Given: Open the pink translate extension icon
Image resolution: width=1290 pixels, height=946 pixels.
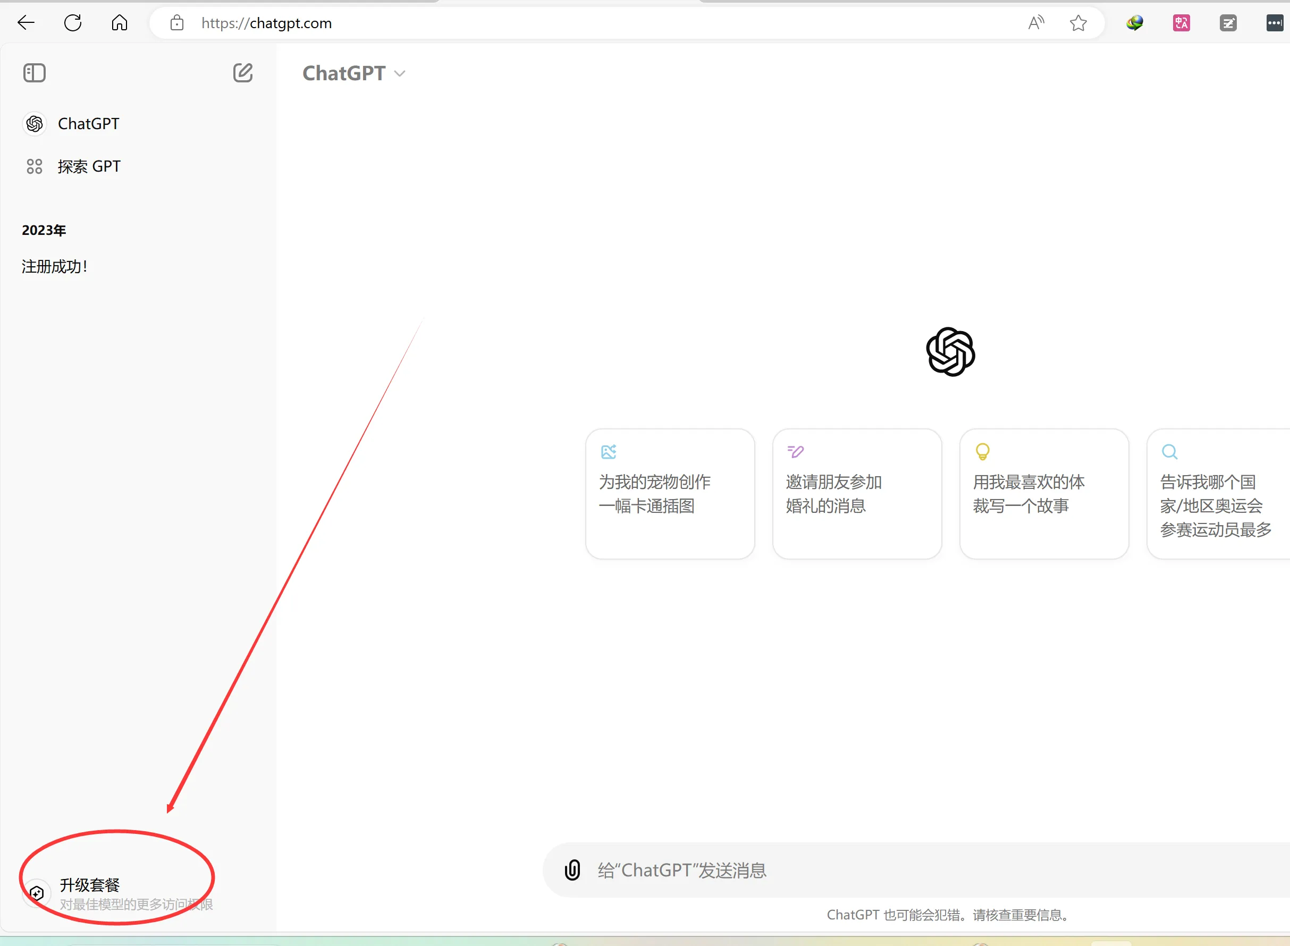Looking at the screenshot, I should click(x=1181, y=23).
